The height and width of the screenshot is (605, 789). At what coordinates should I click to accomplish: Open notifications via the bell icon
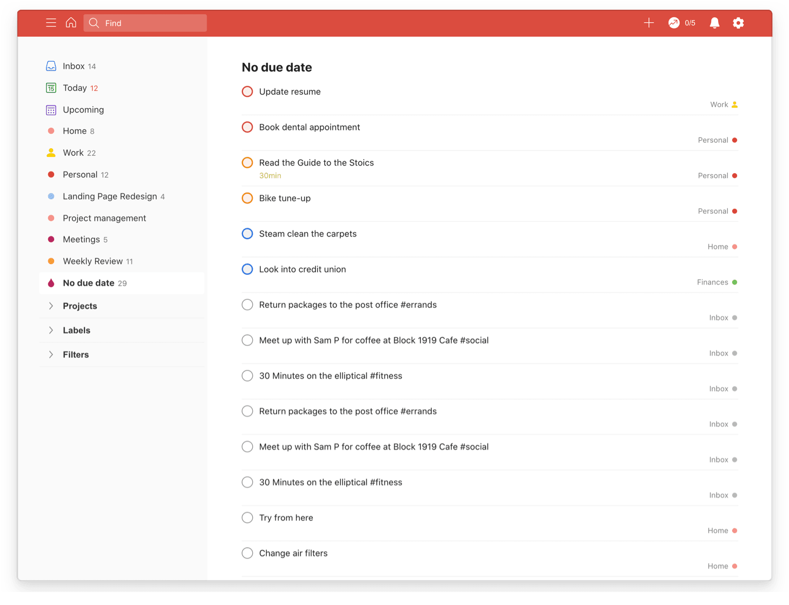click(714, 23)
